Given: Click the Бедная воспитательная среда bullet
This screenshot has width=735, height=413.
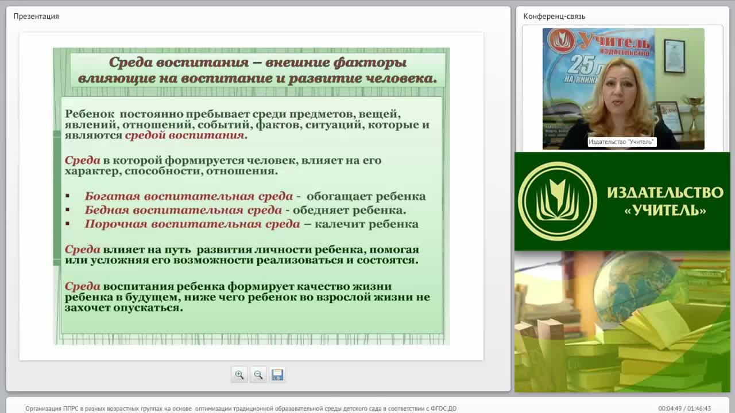Looking at the screenshot, I should (245, 210).
